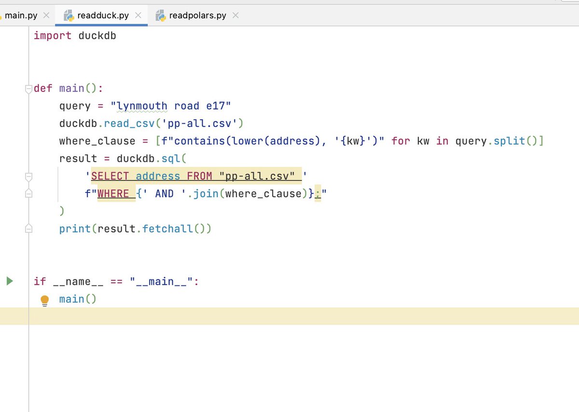The image size is (579, 412).
Task: Click the main() call at the bottom
Action: tap(78, 299)
